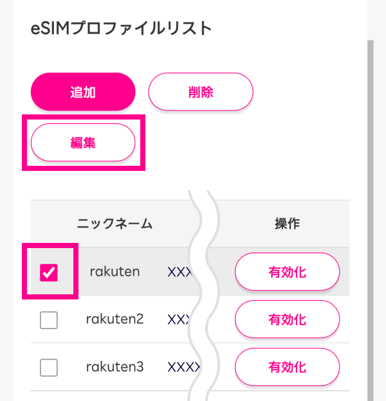
Task: Tick the rakuten2 profile checkbox
Action: (49, 320)
